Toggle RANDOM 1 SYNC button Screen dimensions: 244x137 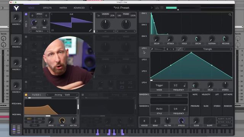pyautogui.click(x=159, y=95)
